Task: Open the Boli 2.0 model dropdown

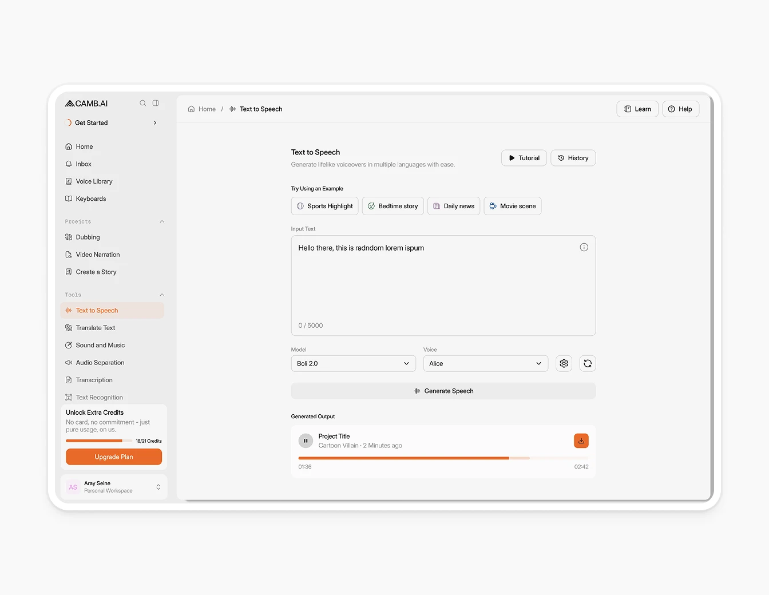Action: [353, 363]
